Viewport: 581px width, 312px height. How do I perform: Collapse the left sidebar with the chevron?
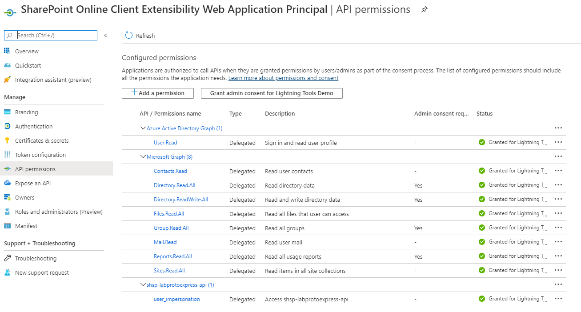coord(105,35)
